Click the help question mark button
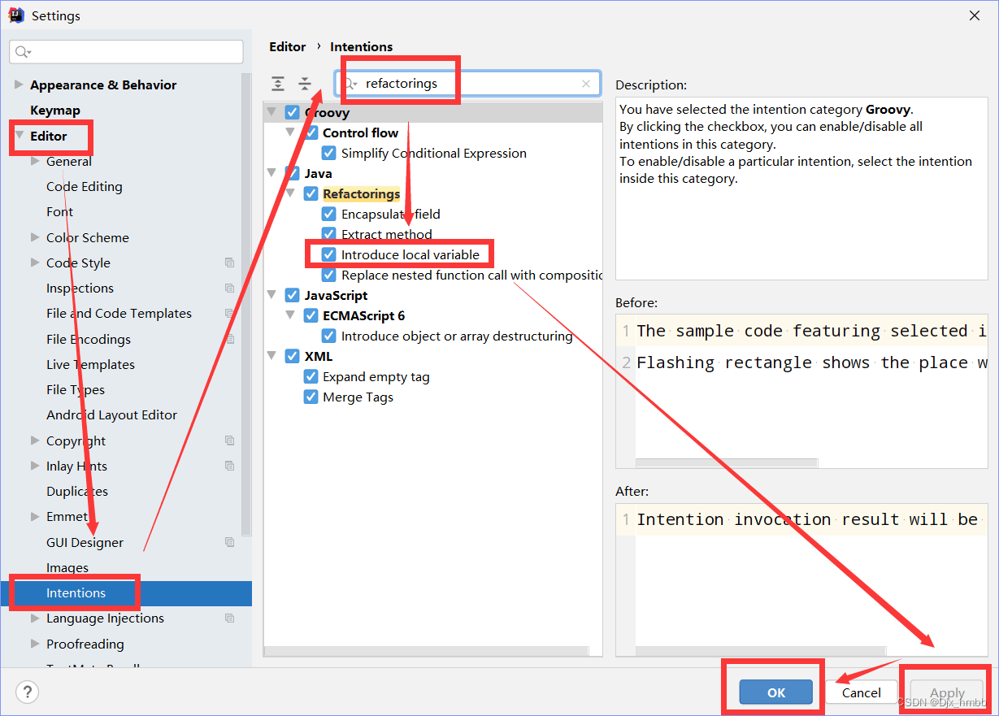The height and width of the screenshot is (716, 999). pos(28,692)
